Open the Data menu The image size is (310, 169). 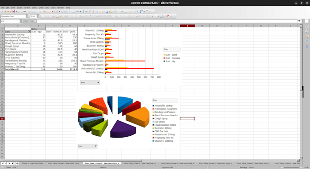point(47,8)
